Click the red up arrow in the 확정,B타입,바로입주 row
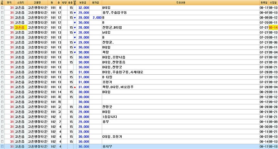Screen dimensions: 278x149 pos(75,87)
